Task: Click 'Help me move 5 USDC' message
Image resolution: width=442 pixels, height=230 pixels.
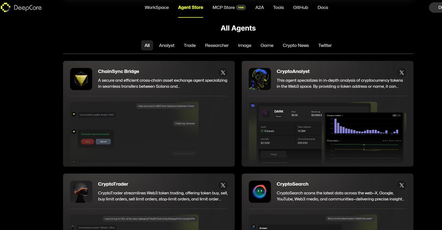Action: (166, 106)
